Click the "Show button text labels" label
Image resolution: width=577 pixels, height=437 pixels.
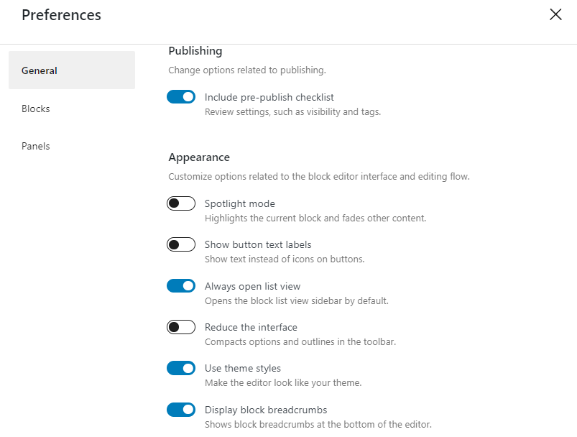[x=258, y=244]
